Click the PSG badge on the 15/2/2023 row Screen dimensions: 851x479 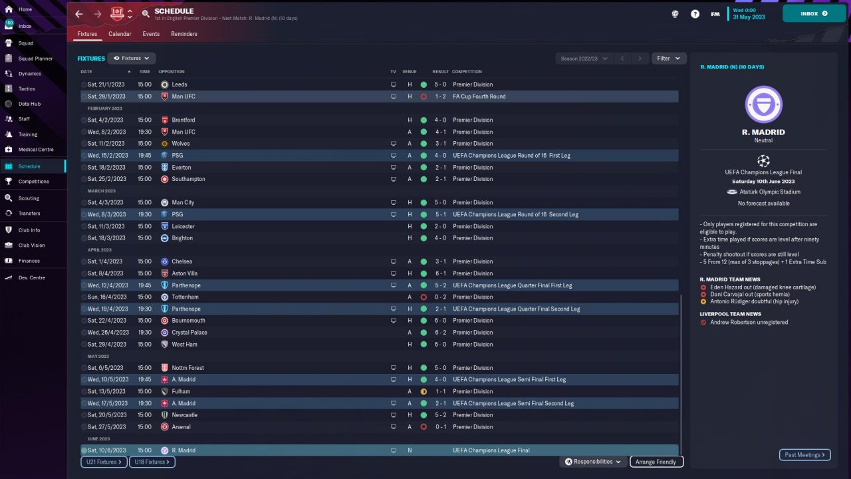point(164,156)
